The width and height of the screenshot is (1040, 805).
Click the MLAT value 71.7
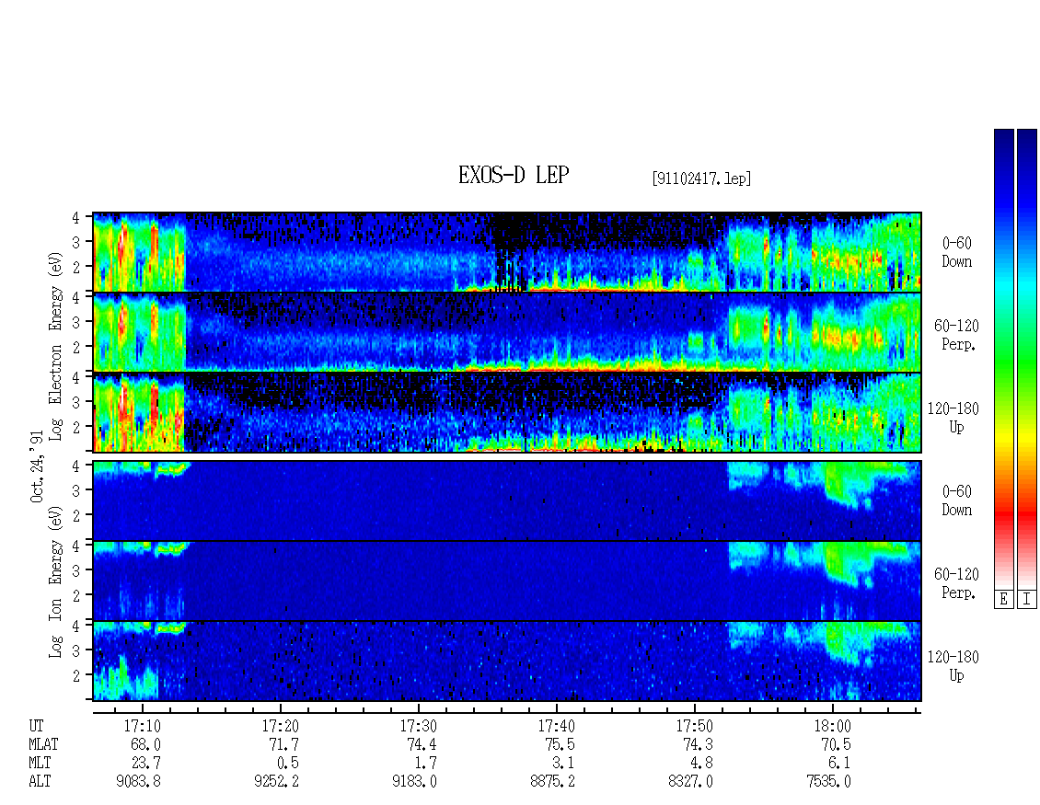pyautogui.click(x=283, y=744)
